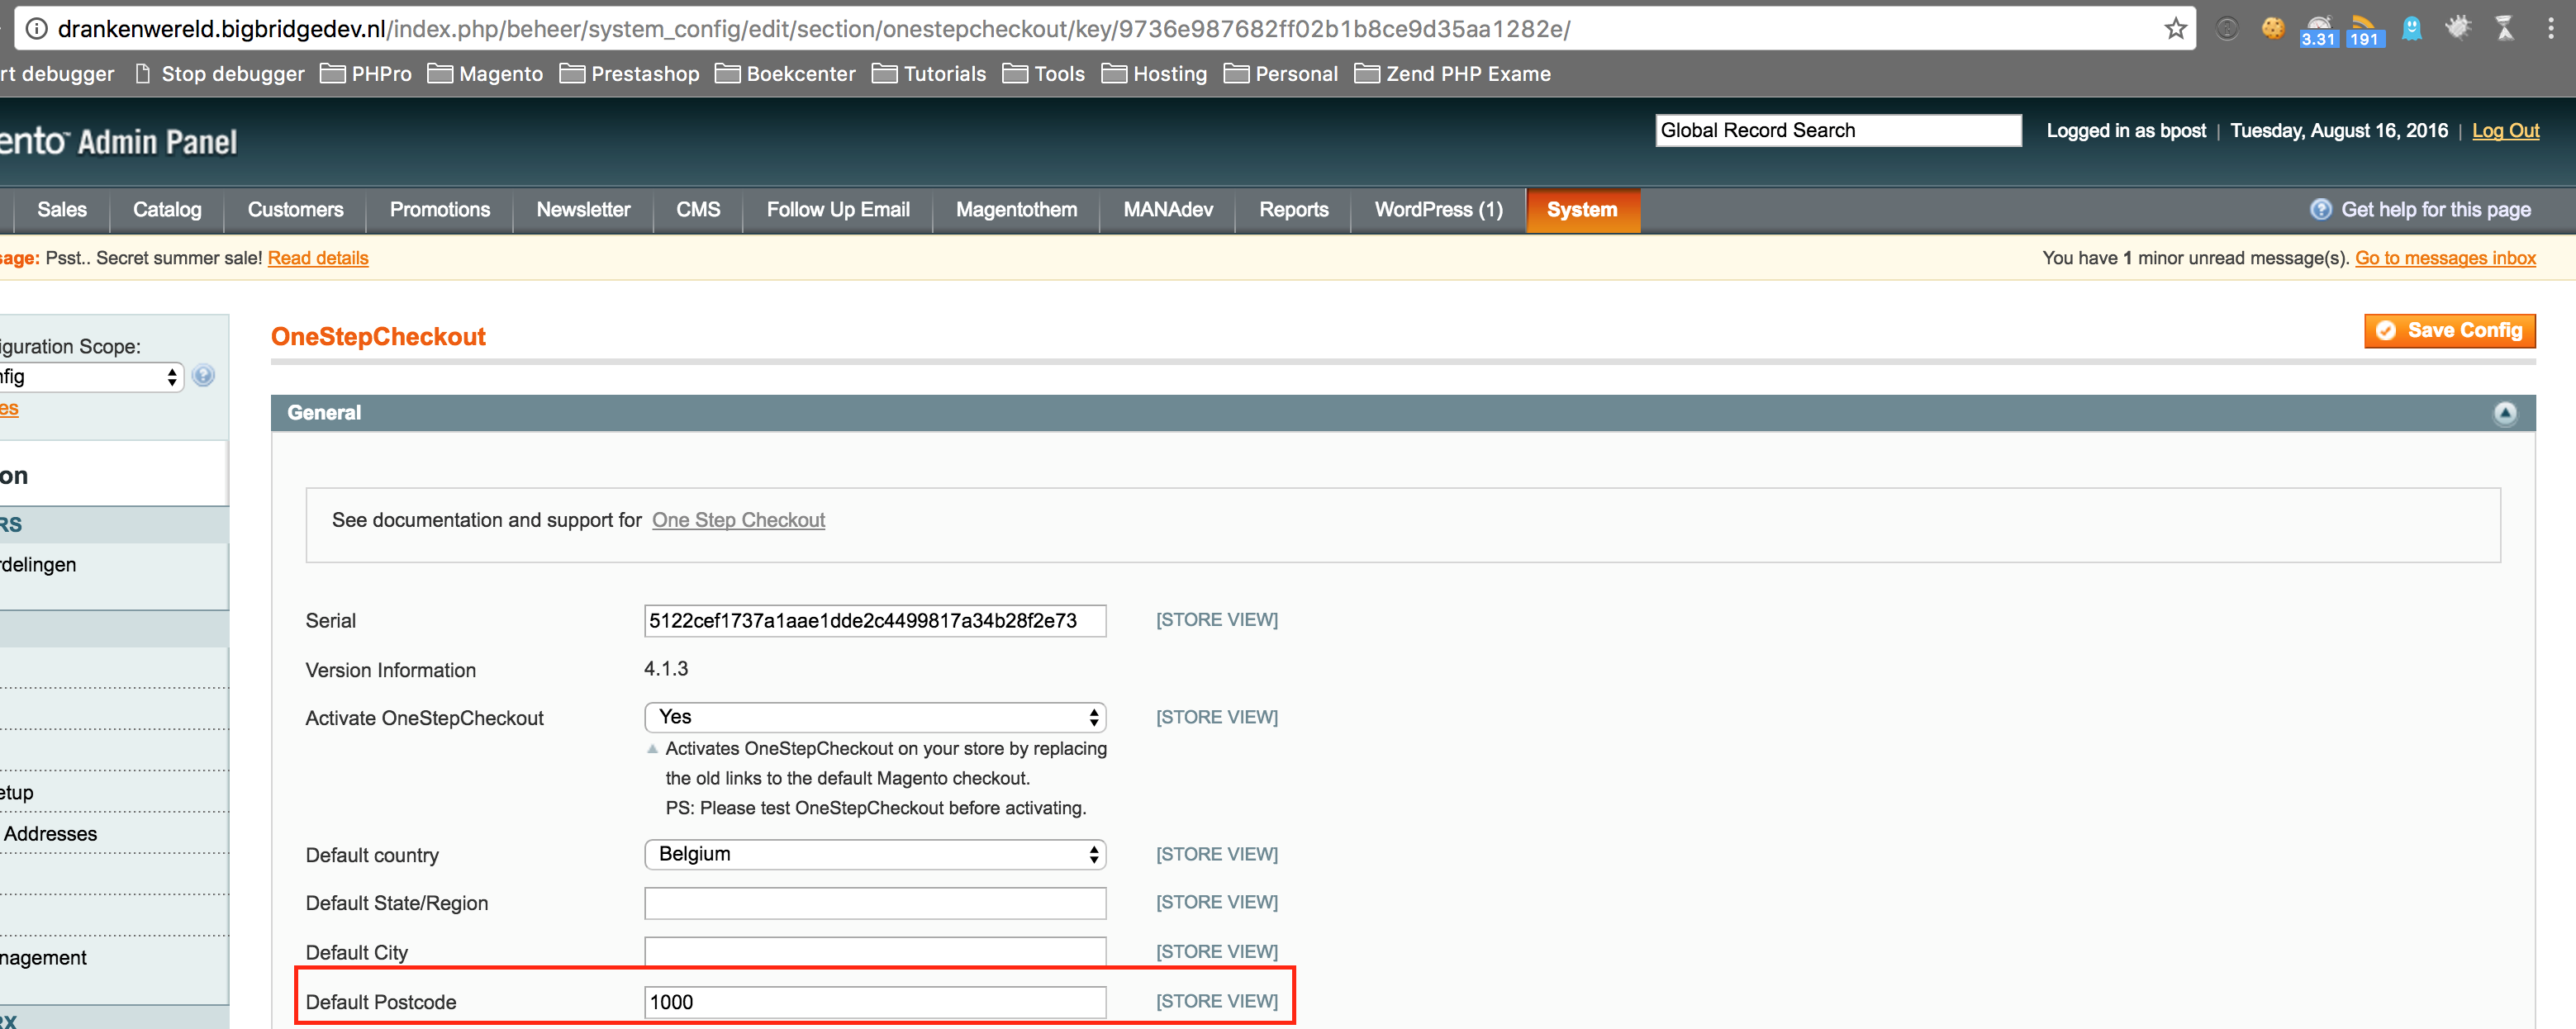The width and height of the screenshot is (2576, 1029).
Task: Open the cookie extension icon
Action: tap(2273, 28)
